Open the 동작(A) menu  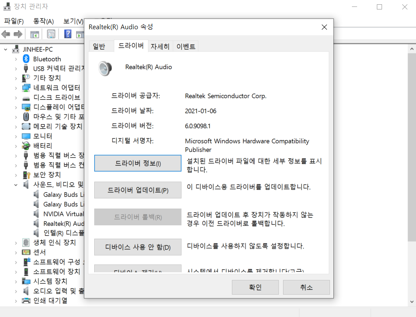pos(43,21)
